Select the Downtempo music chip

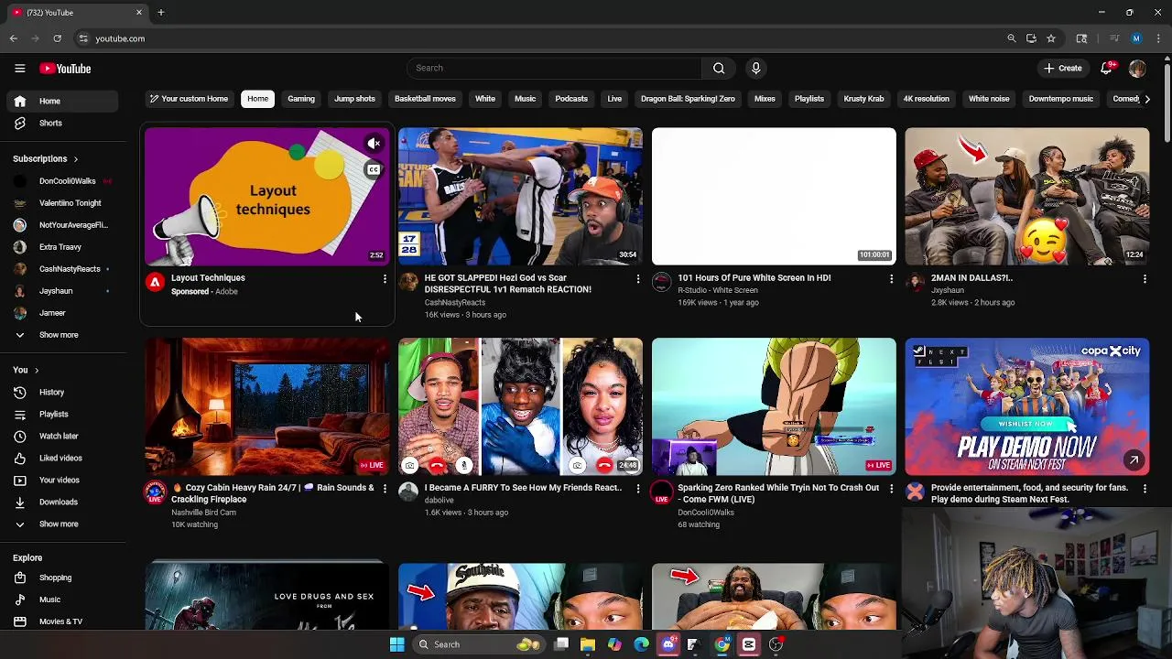(x=1060, y=99)
